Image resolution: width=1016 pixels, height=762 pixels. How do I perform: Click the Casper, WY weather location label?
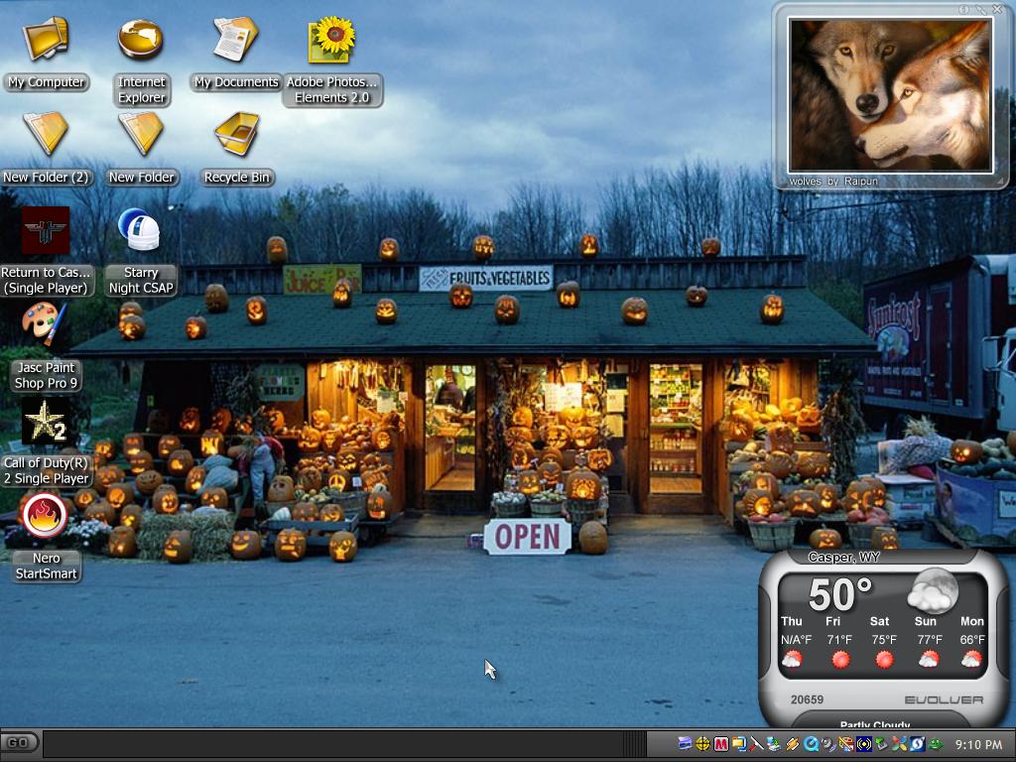point(843,558)
